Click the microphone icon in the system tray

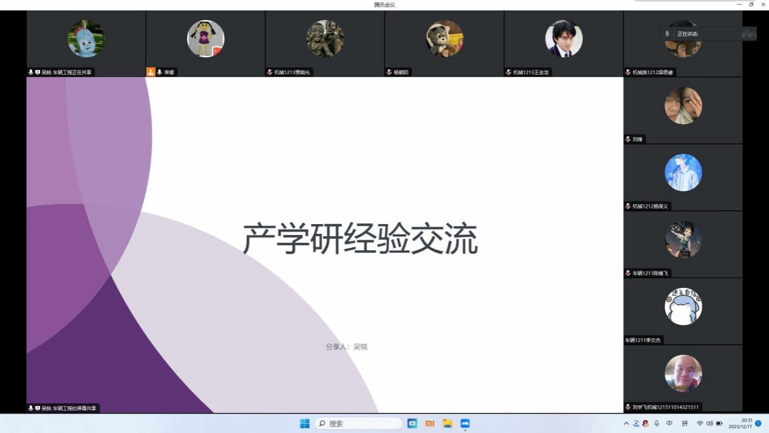[657, 423]
